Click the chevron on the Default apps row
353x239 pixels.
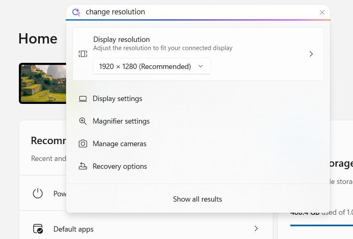click(x=256, y=229)
